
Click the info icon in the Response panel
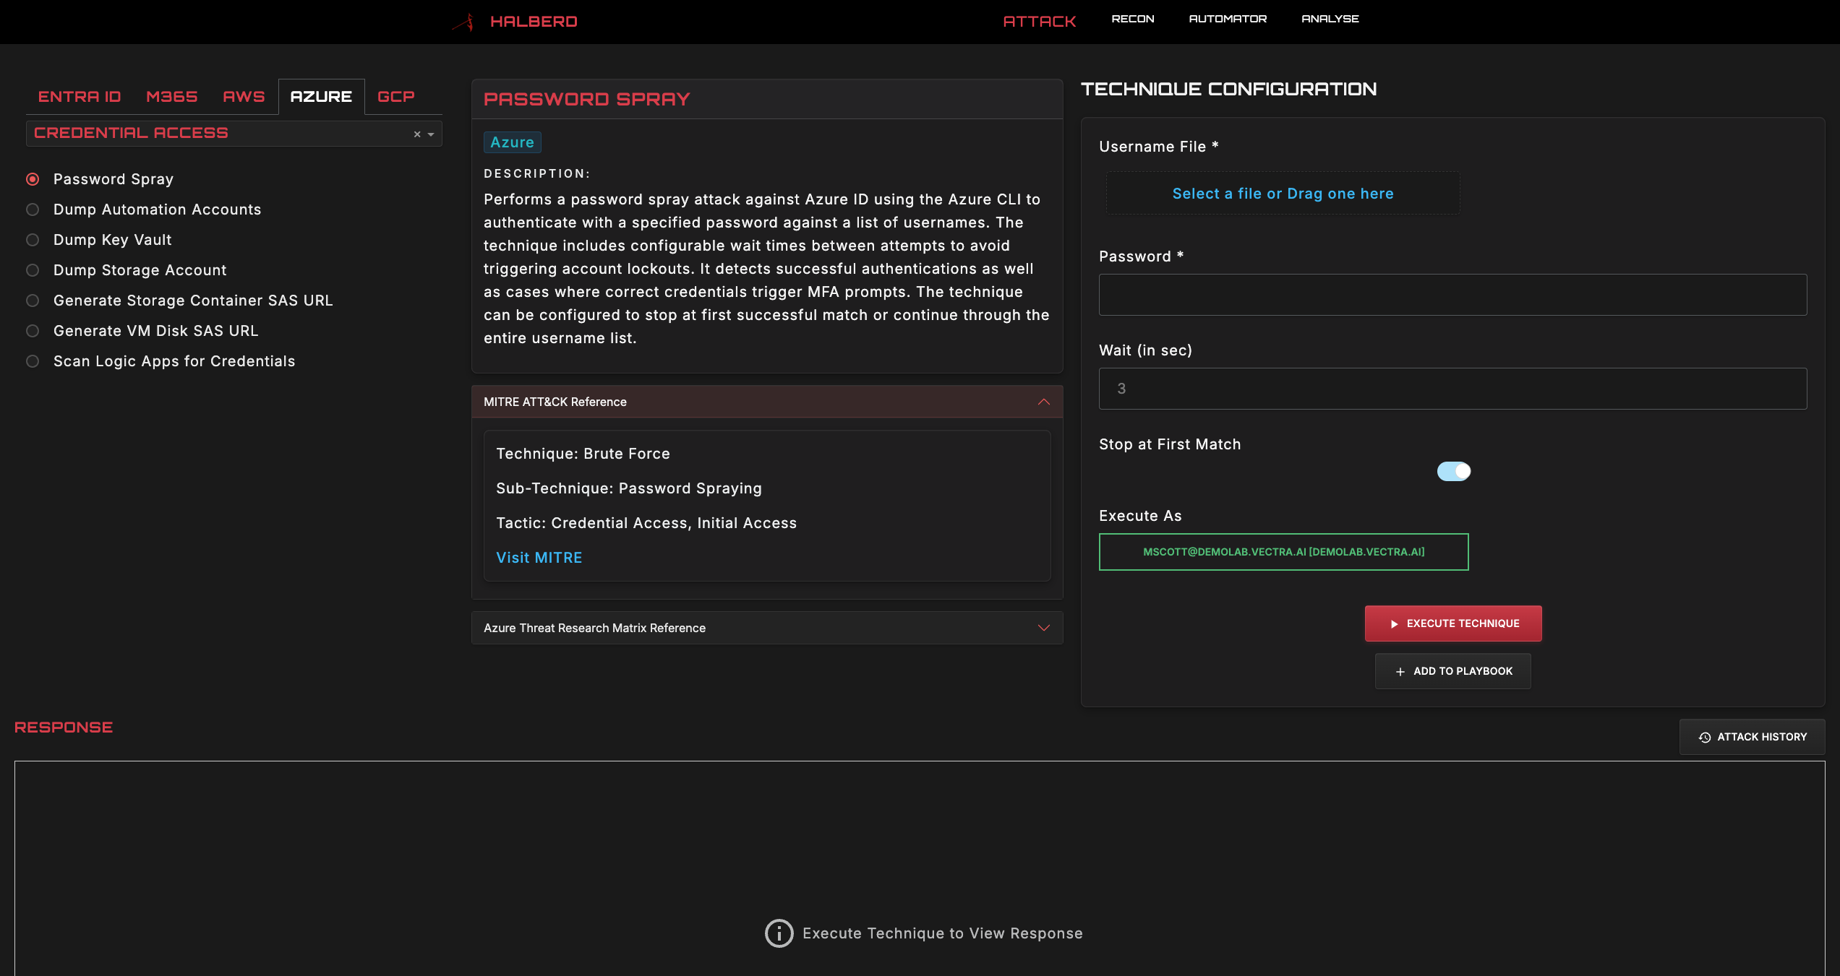(779, 933)
